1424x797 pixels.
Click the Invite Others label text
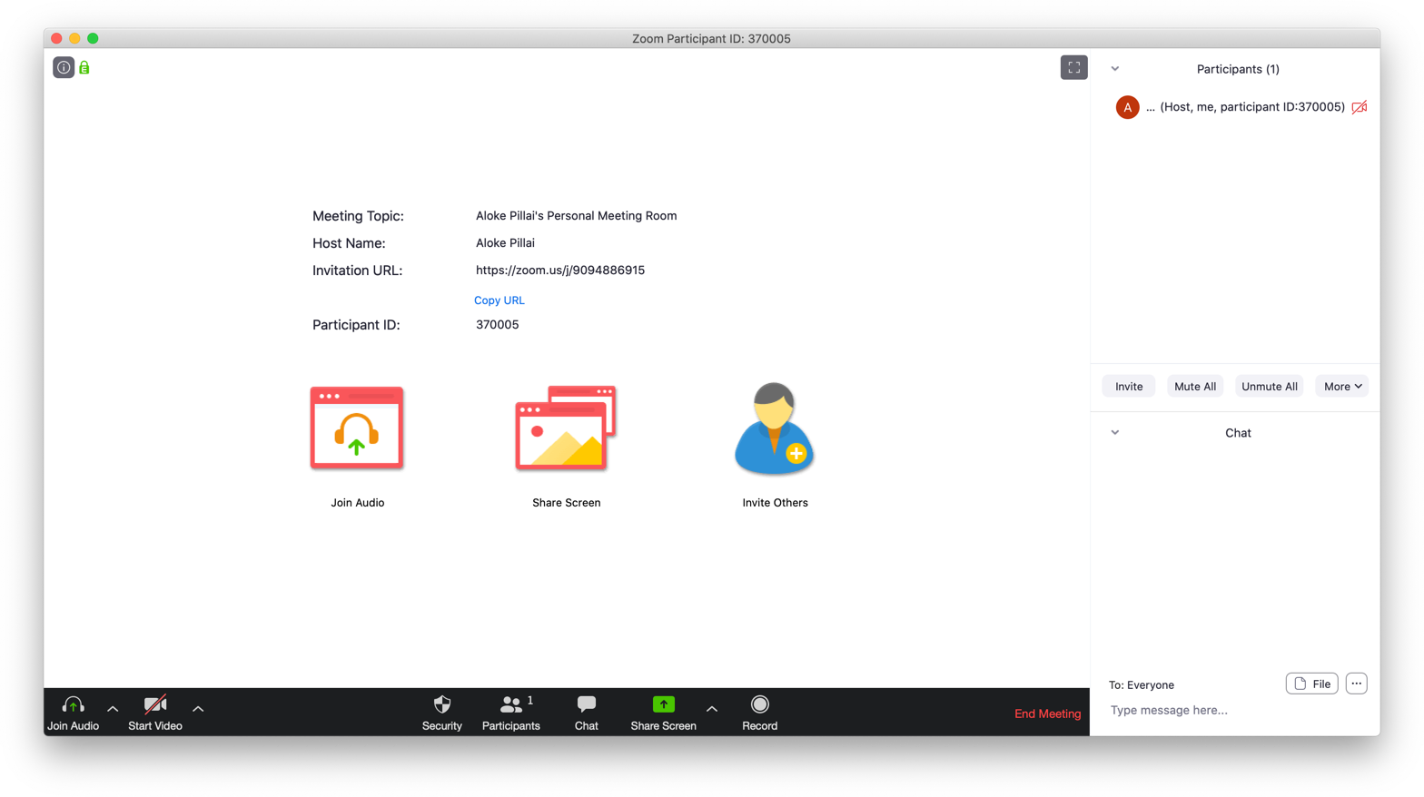pos(775,503)
